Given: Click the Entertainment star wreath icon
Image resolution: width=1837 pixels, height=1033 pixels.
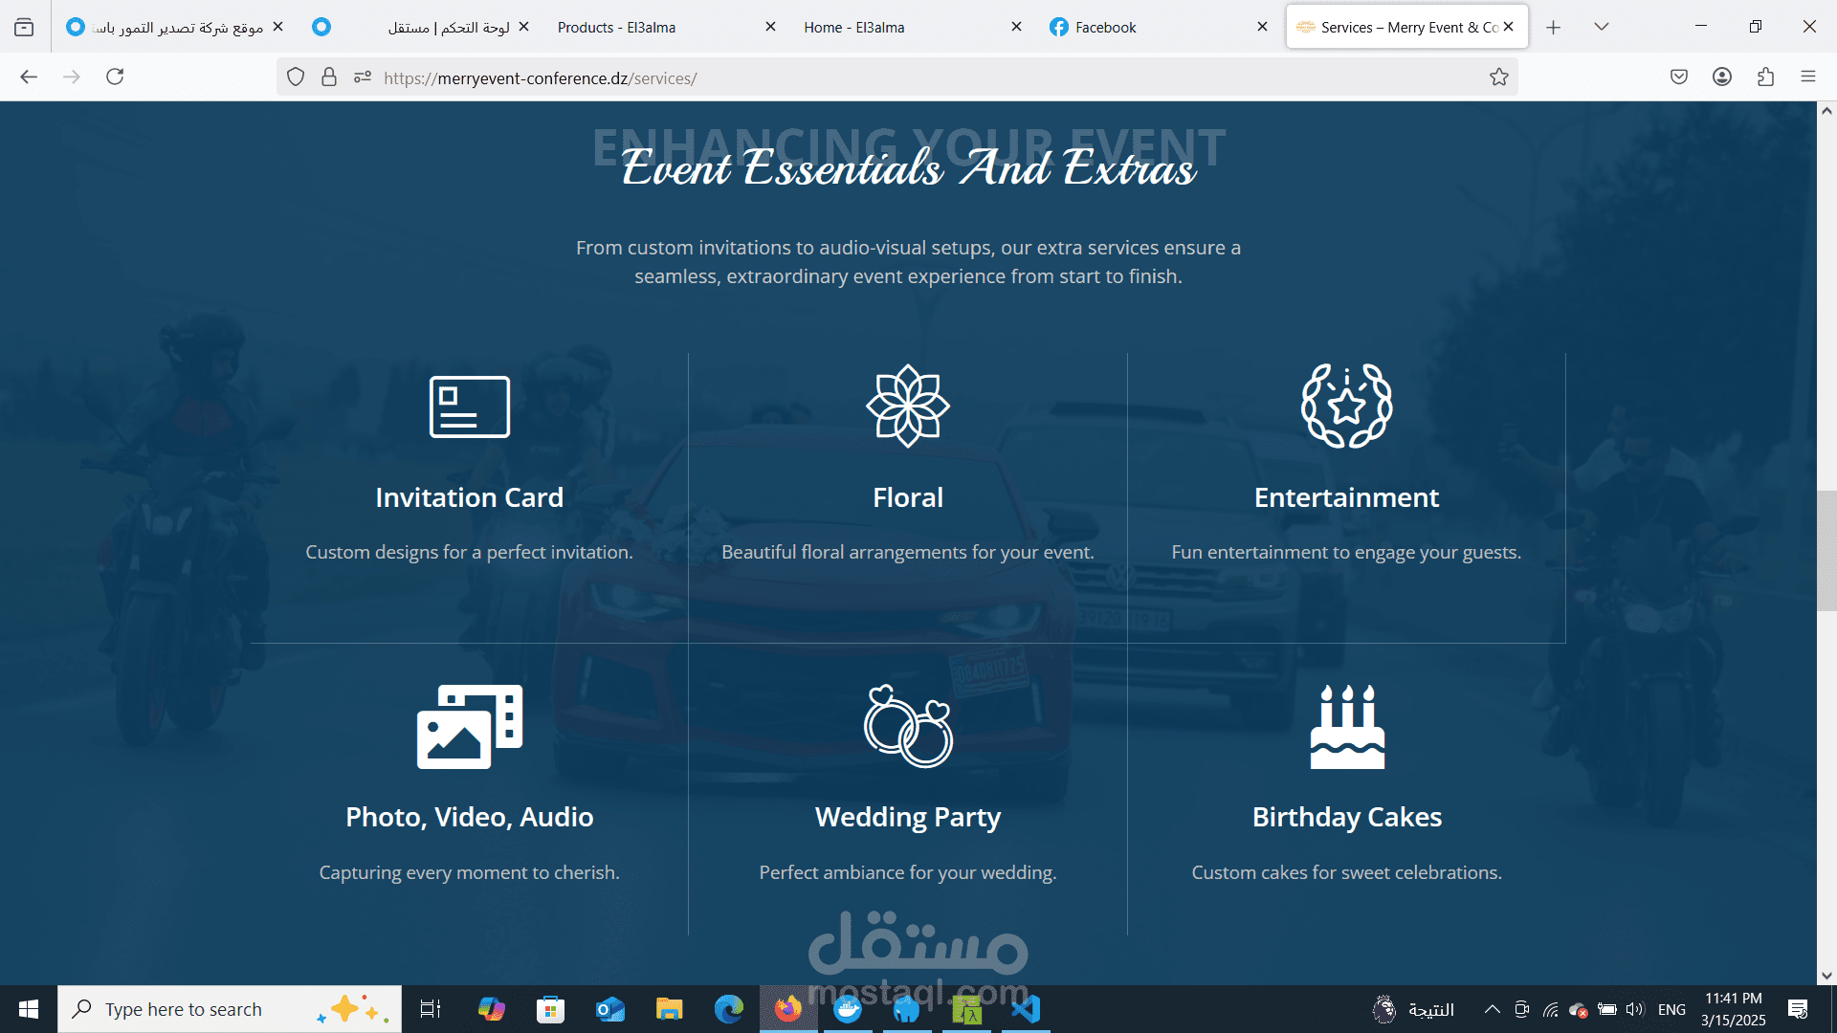Looking at the screenshot, I should coord(1346,406).
